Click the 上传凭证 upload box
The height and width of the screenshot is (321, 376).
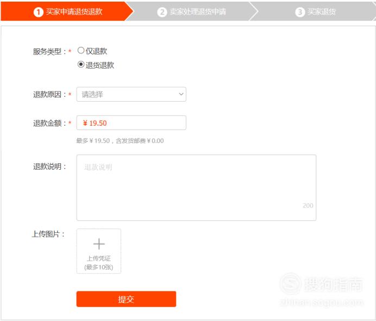(99, 251)
